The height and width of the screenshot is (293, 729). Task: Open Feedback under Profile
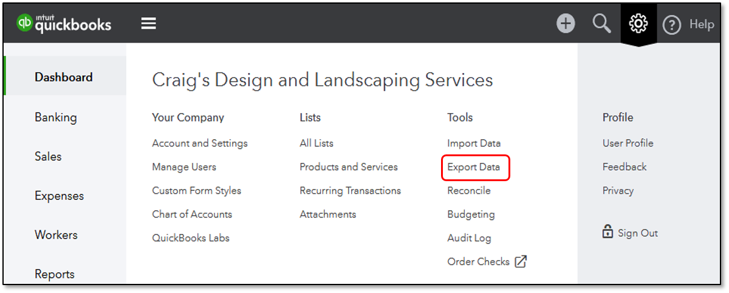point(625,167)
